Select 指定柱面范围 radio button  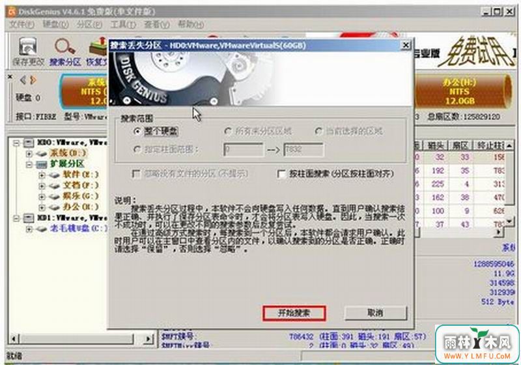[x=137, y=150]
